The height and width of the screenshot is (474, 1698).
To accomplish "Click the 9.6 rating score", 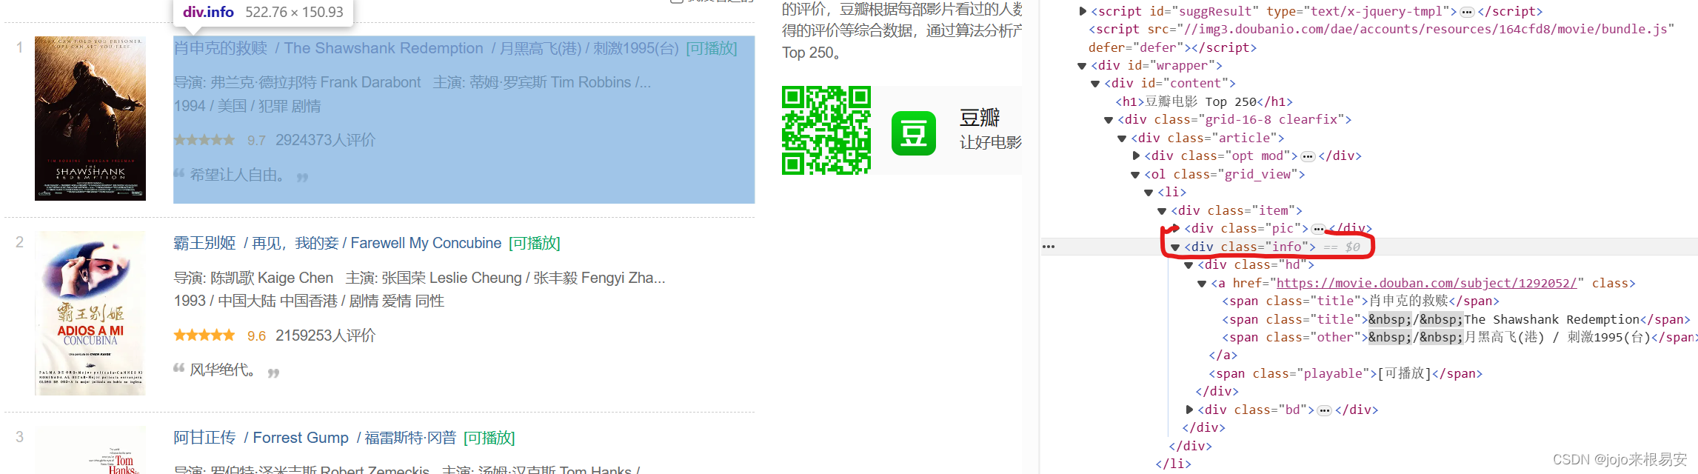I will click(x=256, y=336).
